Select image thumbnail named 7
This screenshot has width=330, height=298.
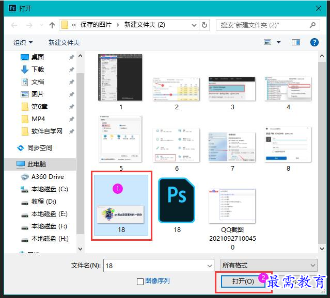coord(232,147)
